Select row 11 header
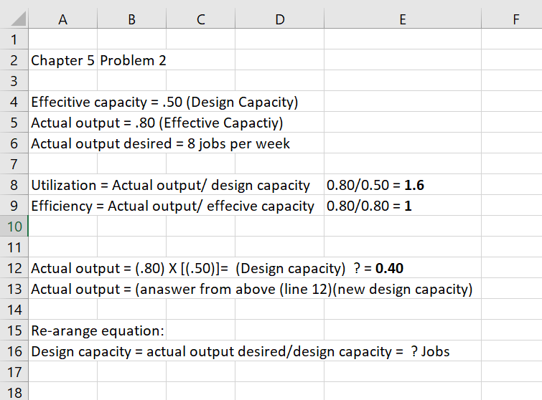The width and height of the screenshot is (542, 400). click(x=14, y=247)
